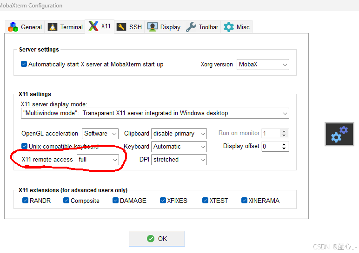Open the Xorg version dropdown
The height and width of the screenshot is (253, 359).
coord(263,65)
